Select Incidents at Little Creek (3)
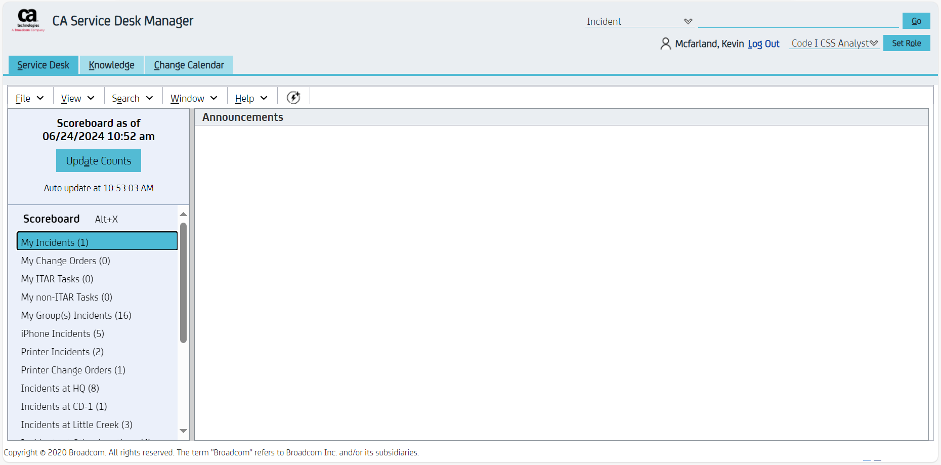The height and width of the screenshot is (465, 941). pos(77,425)
